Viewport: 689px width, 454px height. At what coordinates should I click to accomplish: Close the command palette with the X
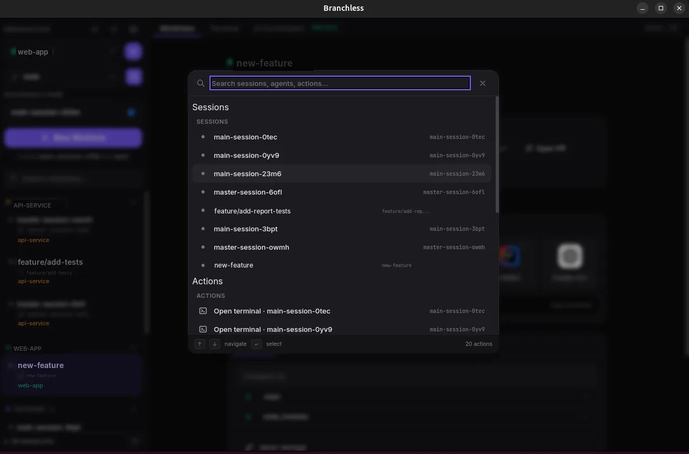pos(483,83)
